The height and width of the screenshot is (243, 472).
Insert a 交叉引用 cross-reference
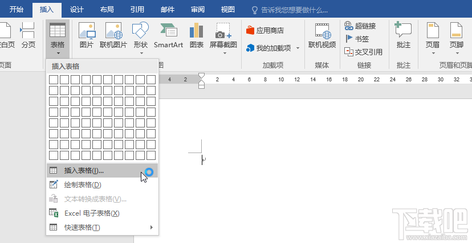click(363, 52)
